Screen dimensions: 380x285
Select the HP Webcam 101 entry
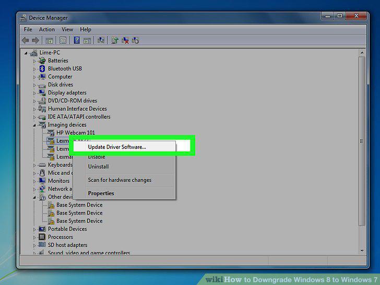pyautogui.click(x=75, y=133)
